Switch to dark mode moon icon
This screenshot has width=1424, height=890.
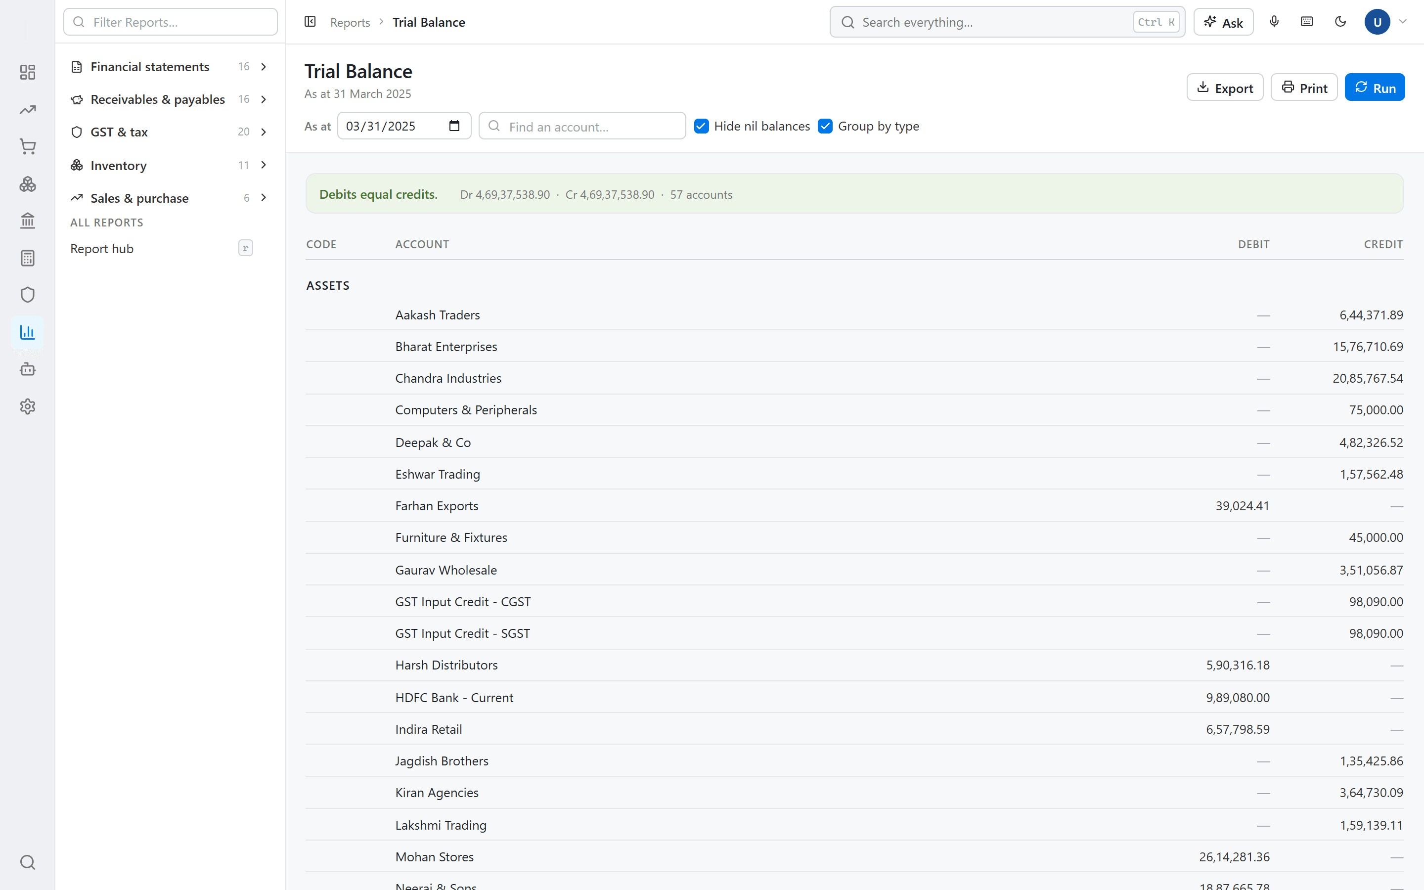[1340, 22]
